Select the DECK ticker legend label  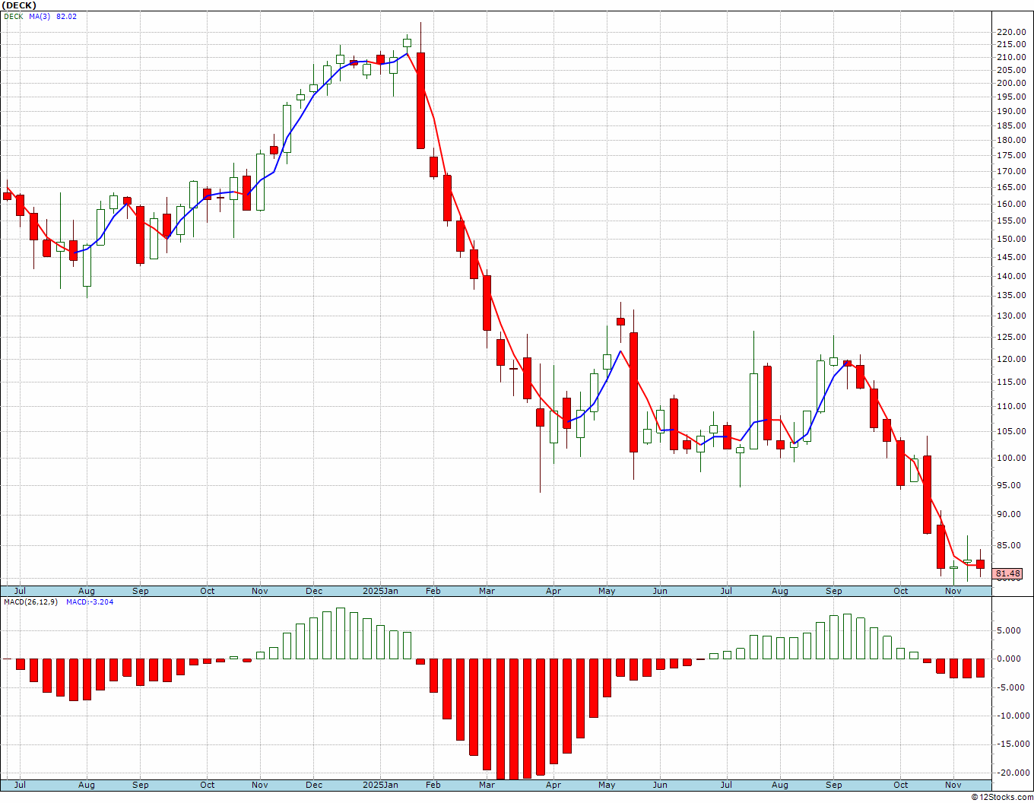tap(13, 16)
